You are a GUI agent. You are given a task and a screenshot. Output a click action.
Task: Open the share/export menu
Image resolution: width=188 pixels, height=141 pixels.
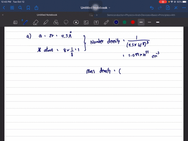click(x=36, y=8)
